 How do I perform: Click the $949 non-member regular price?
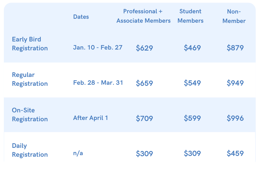point(235,83)
